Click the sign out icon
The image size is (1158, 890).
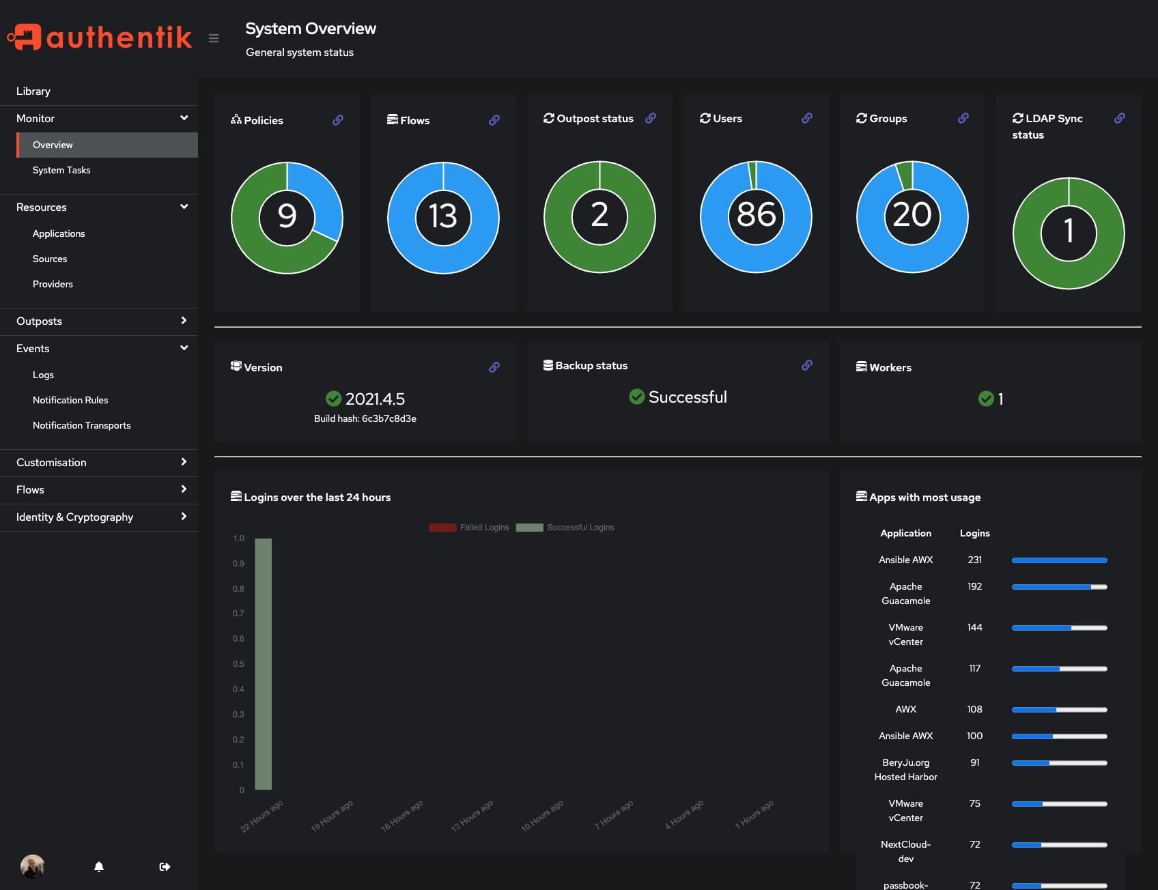pyautogui.click(x=165, y=867)
